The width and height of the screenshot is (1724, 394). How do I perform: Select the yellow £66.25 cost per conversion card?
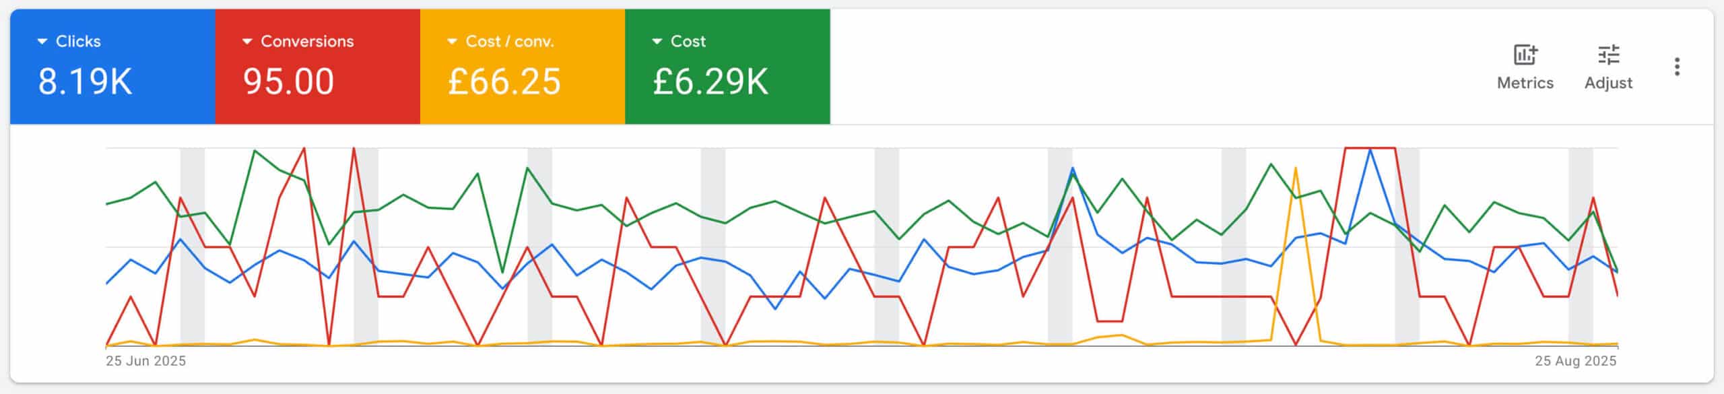click(x=523, y=67)
